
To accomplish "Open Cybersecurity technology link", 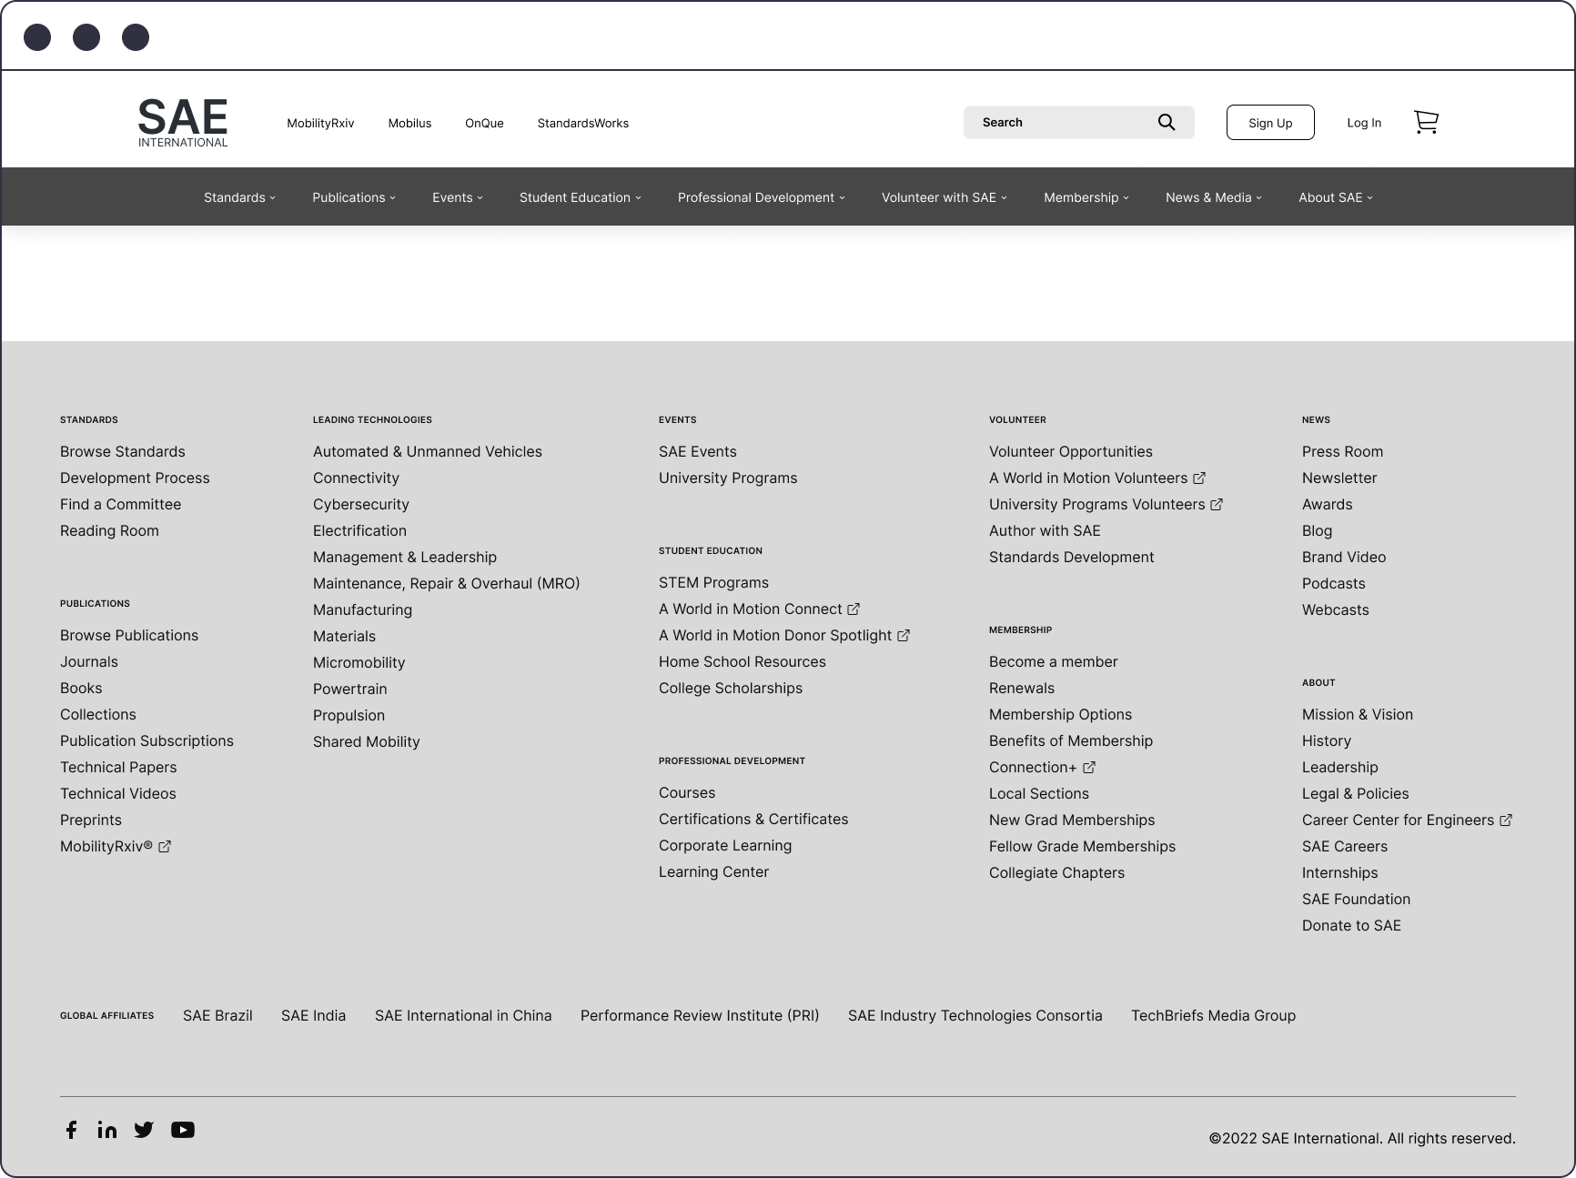I will coord(361,504).
